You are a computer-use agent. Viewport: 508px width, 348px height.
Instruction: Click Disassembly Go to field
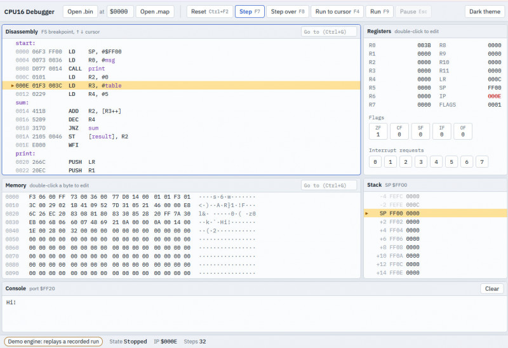pos(329,32)
